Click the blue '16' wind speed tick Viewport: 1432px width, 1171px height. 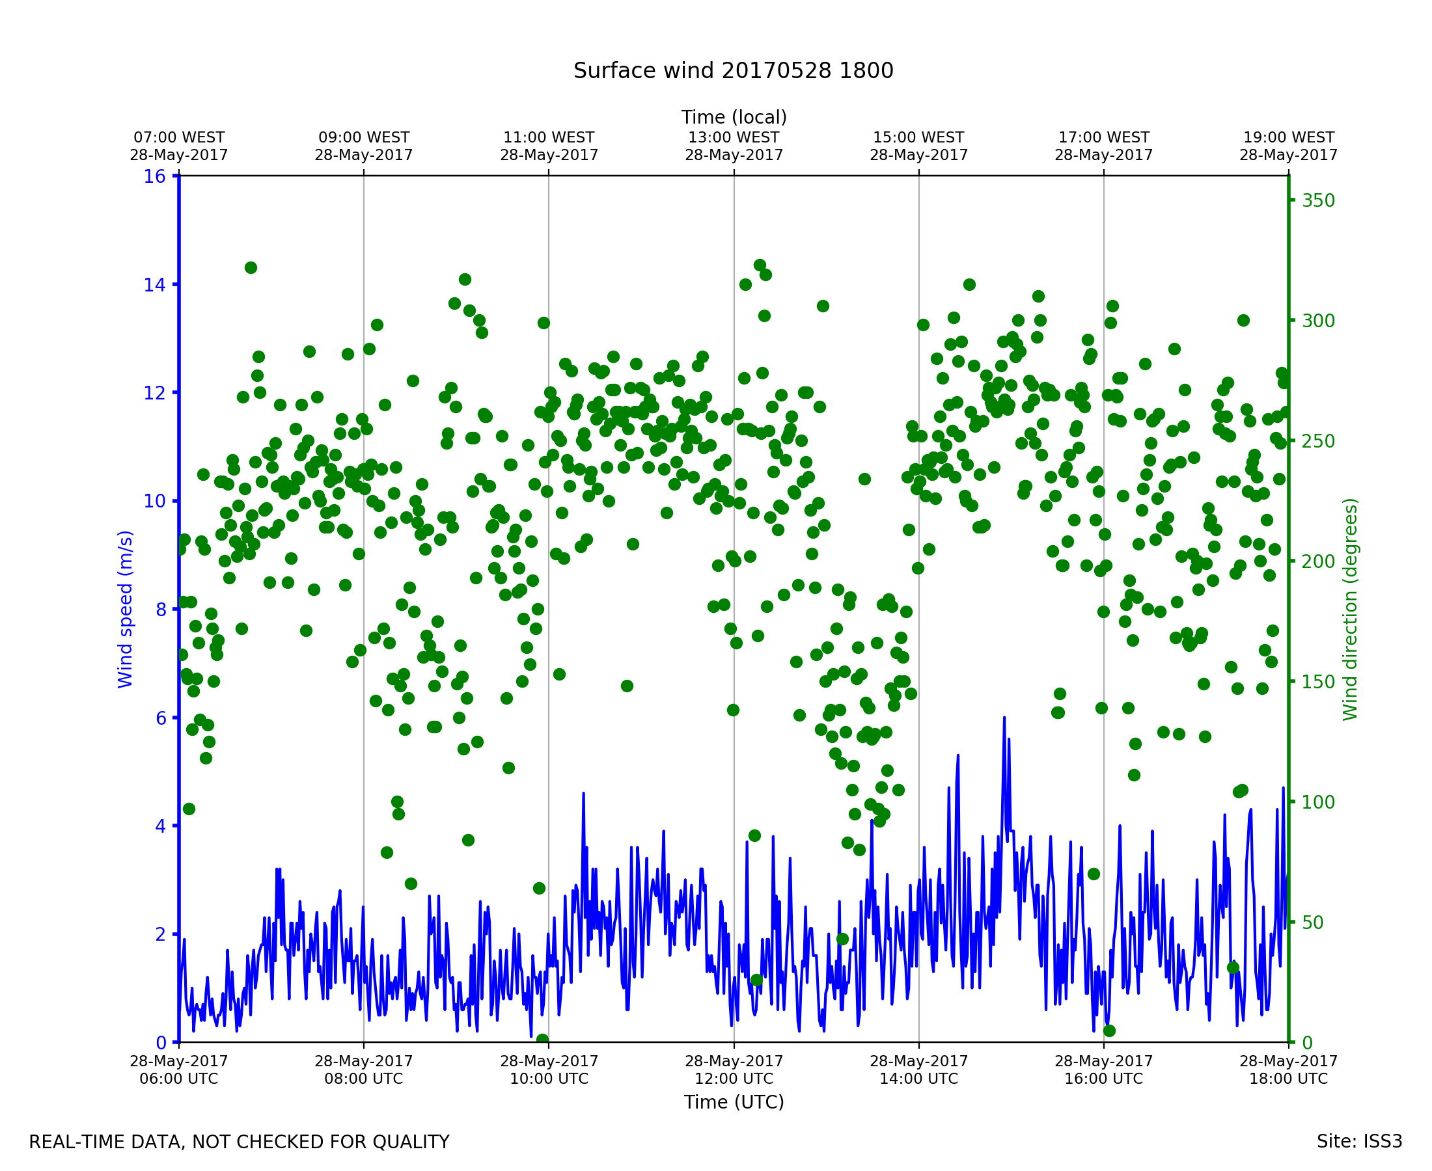154,177
